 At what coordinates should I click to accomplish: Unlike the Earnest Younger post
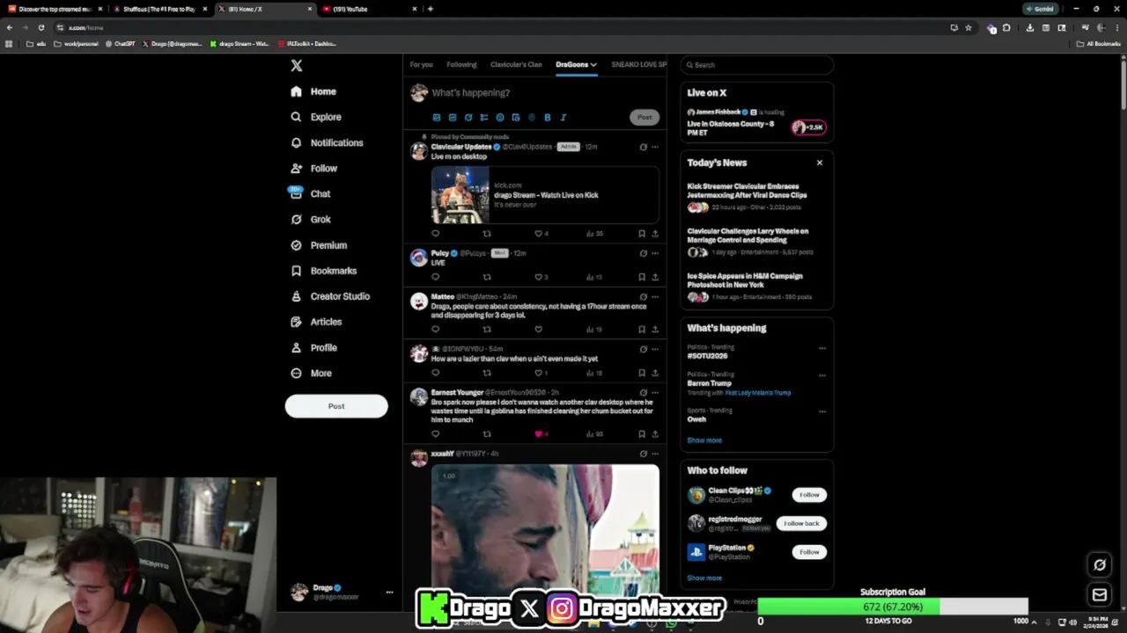[x=539, y=433]
